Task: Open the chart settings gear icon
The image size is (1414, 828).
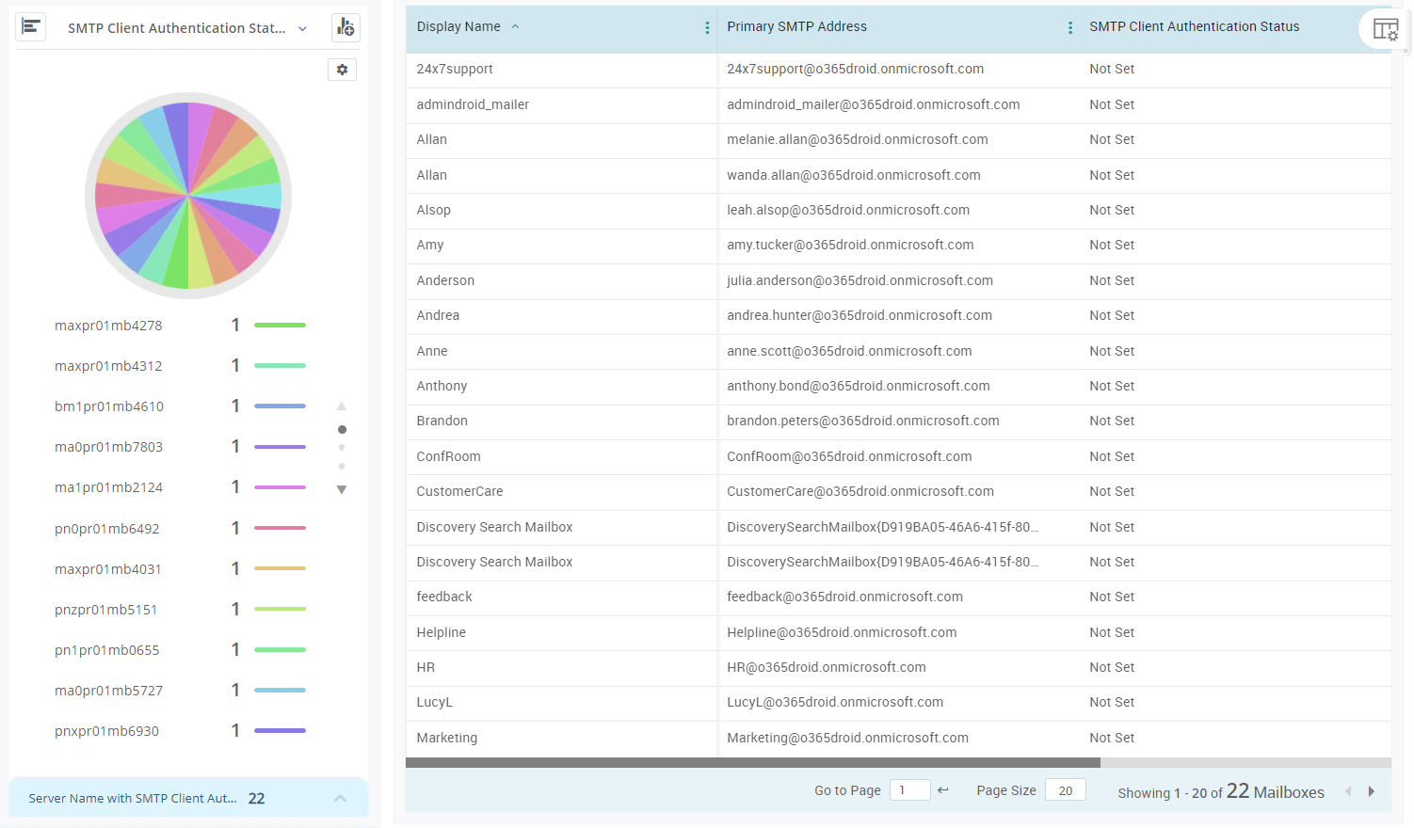Action: pyautogui.click(x=343, y=70)
